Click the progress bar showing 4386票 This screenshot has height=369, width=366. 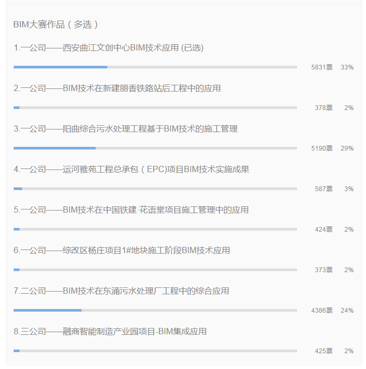[x=155, y=311]
